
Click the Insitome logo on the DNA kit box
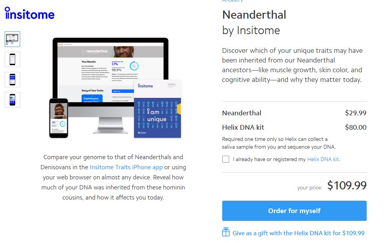145,86
